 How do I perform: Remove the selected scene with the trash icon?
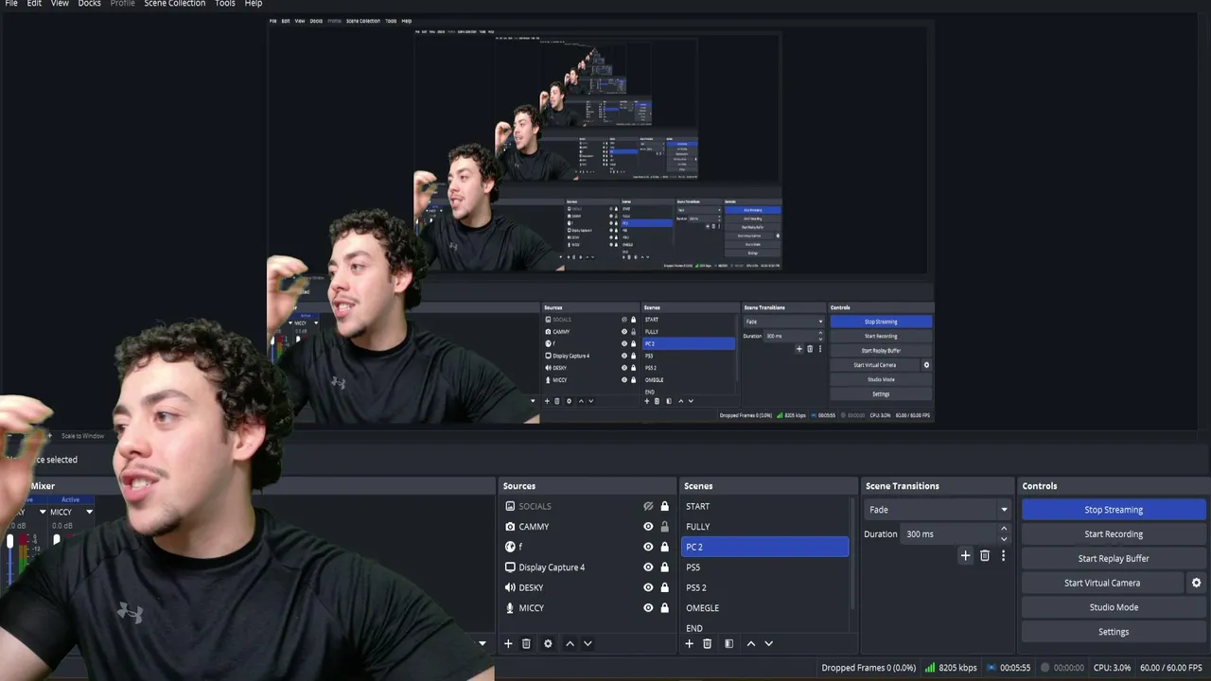[x=707, y=644]
